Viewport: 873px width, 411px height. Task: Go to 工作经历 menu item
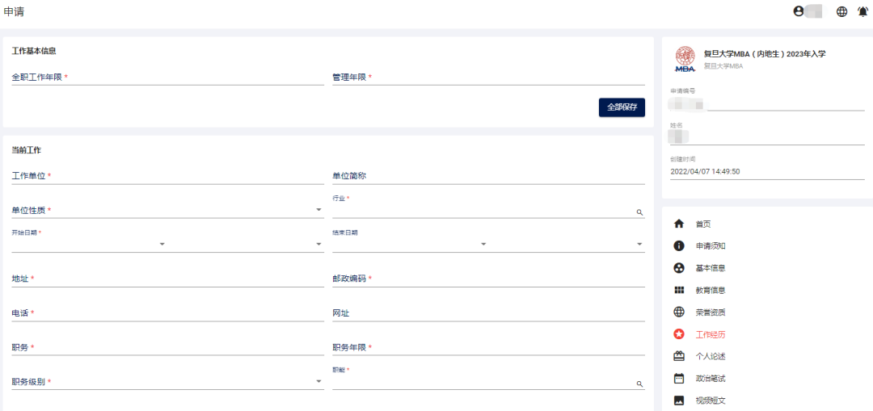(x=710, y=334)
